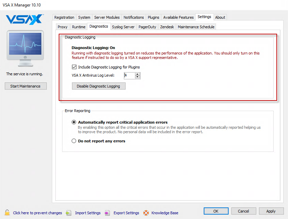The height and width of the screenshot is (219, 288).
Task: Click the 'VSA X Manager 10.10' window title
Action: [22, 5]
